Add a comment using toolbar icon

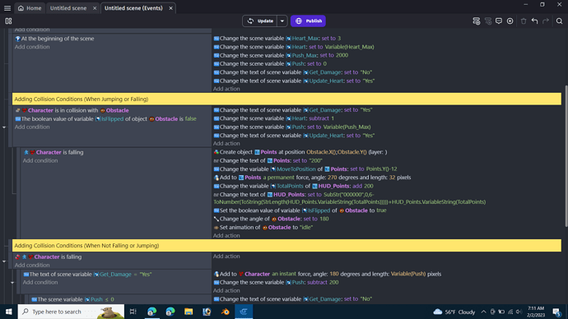pyautogui.click(x=499, y=21)
